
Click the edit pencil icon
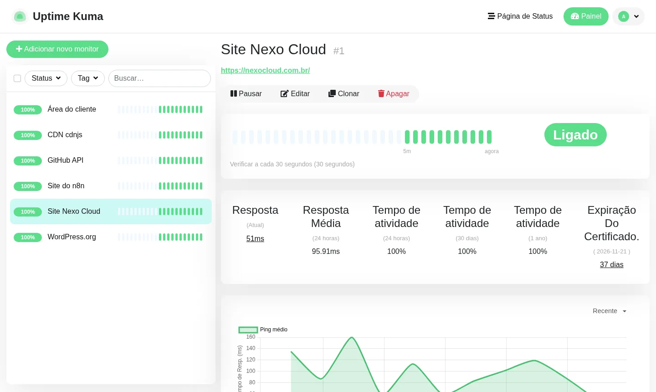point(285,93)
